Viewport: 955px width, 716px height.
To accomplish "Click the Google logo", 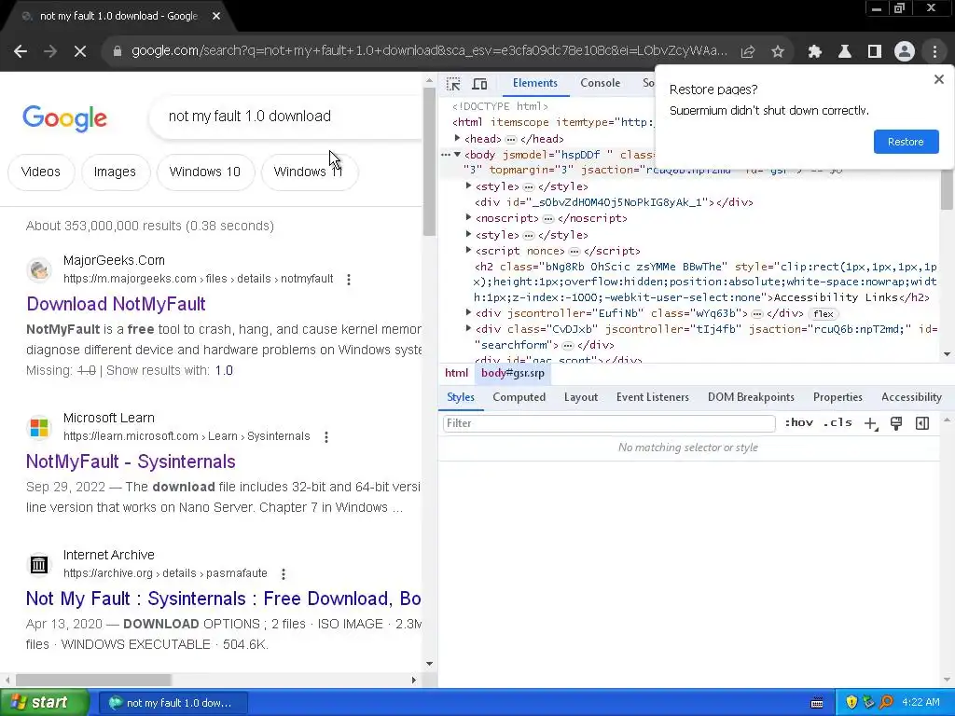I will [64, 118].
